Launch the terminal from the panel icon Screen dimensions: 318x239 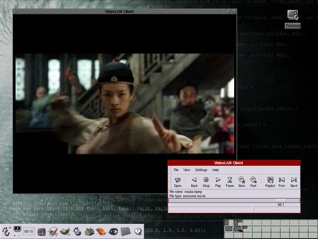tap(41, 232)
